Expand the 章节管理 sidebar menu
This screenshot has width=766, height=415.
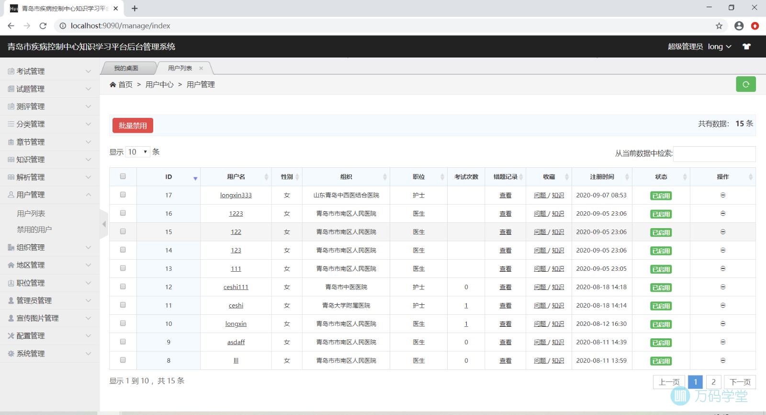pos(49,142)
